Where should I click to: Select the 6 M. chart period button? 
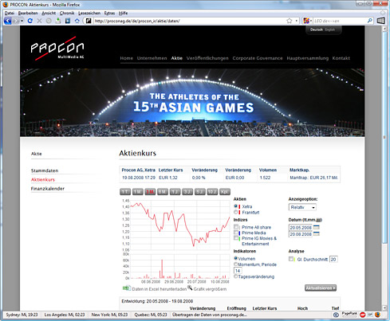[163, 192]
